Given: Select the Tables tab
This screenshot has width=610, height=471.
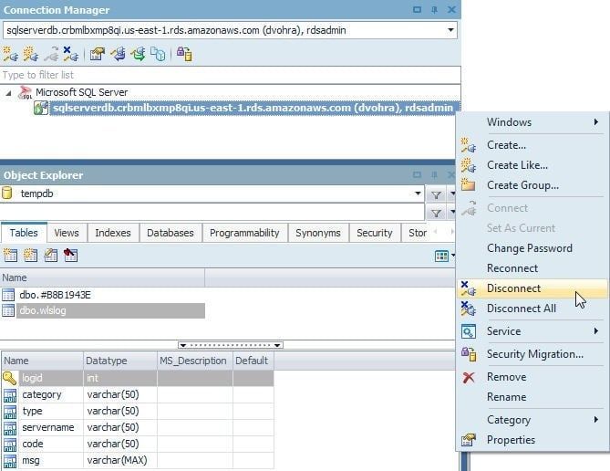Looking at the screenshot, I should coord(24,233).
